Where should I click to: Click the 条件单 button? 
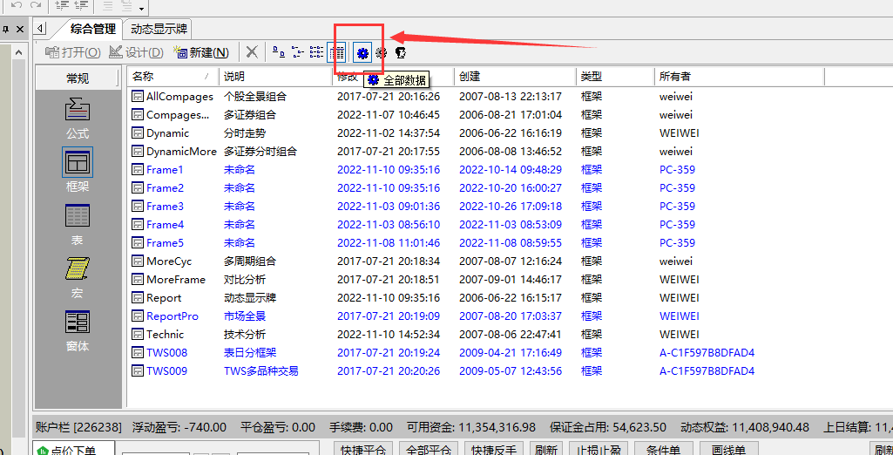click(x=664, y=448)
